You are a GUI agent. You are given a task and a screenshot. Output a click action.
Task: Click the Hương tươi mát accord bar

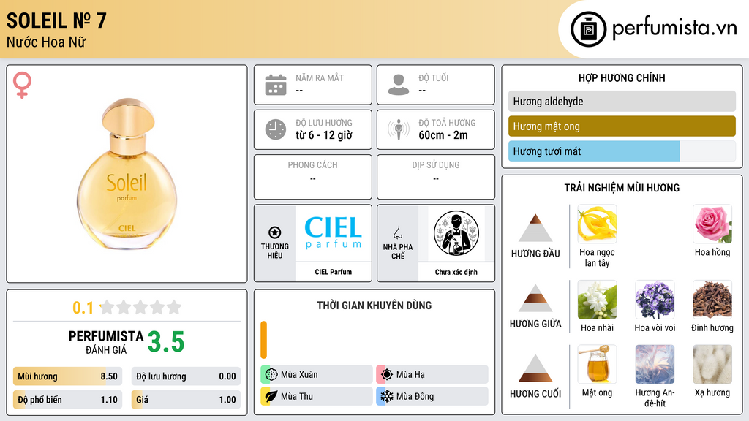(x=622, y=151)
